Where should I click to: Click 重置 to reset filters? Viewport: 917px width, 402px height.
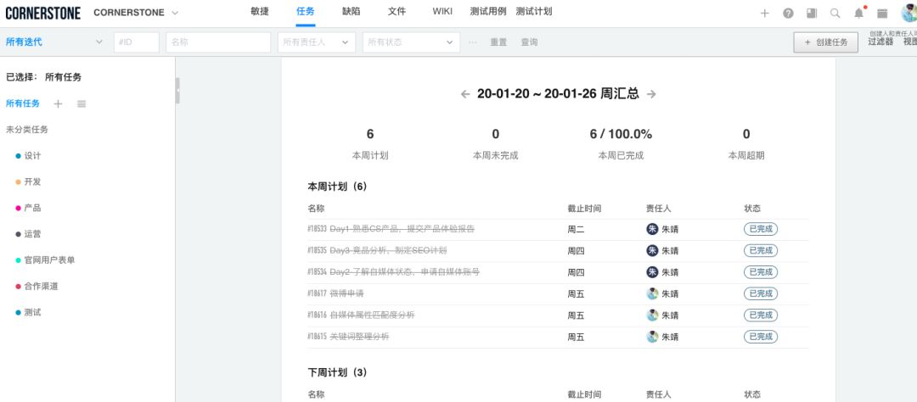point(498,42)
